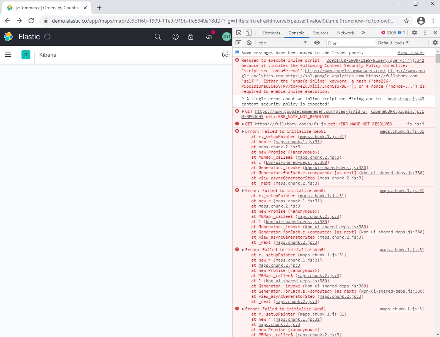Open console settings gear beside Default levels

click(435, 43)
